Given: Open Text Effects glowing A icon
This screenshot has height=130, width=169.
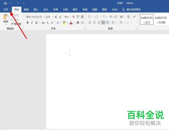Looking at the screenshot, I should click(x=58, y=23).
